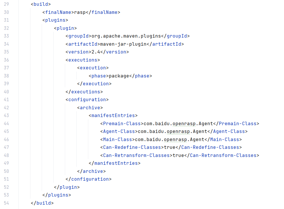284x209 pixels.
Task: Click the Premain-Class value com.baidu.openrasp.Agent
Action: pyautogui.click(x=178, y=124)
